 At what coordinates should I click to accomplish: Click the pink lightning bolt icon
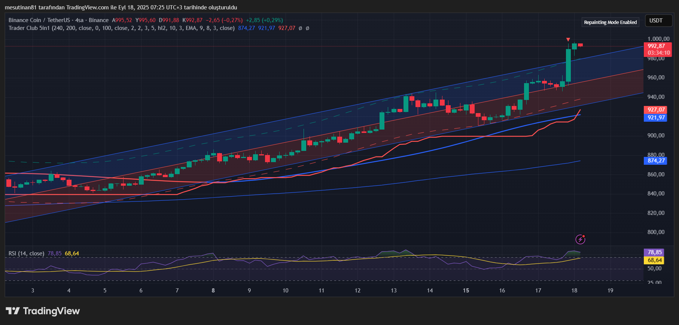coord(580,239)
